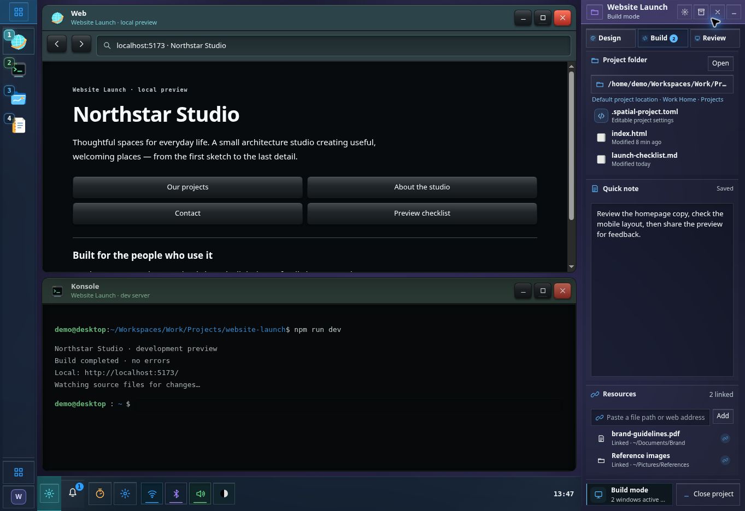Click the browser address bar

[333, 45]
